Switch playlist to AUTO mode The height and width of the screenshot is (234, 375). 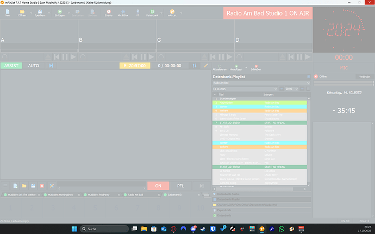pyautogui.click(x=34, y=66)
